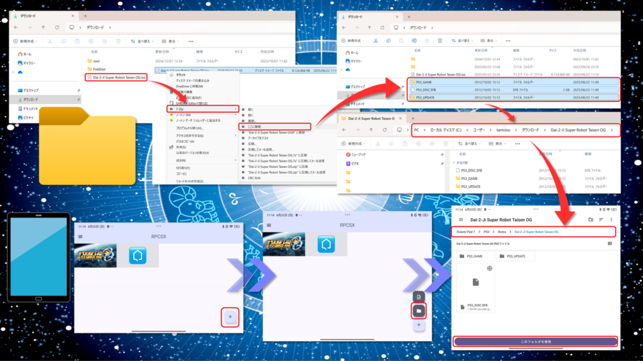Tap Xiaomi Pad 7 in the file picker breadcrumb
The image size is (643, 361).
click(465, 232)
